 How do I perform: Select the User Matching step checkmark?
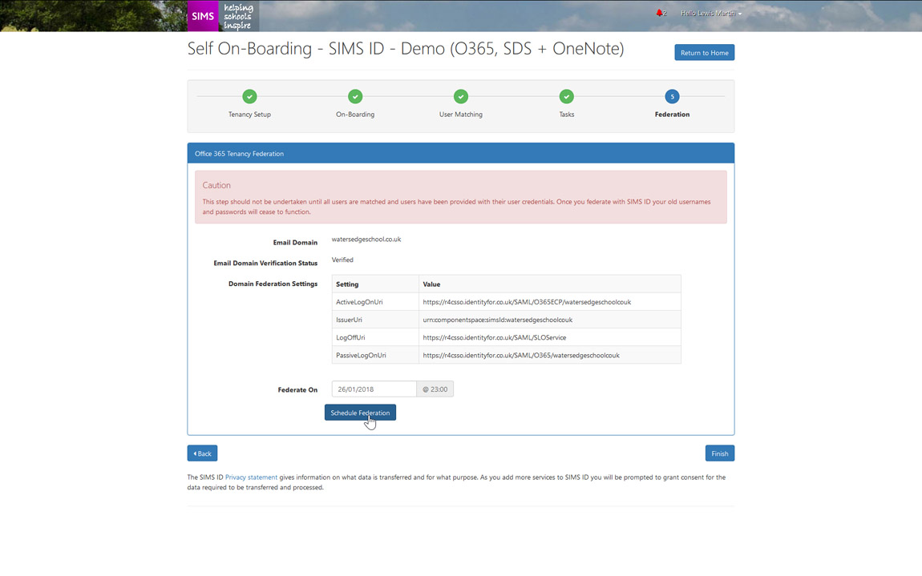click(461, 96)
